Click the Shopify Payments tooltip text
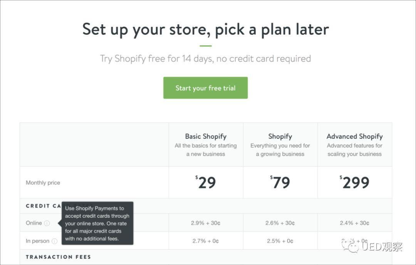 point(97,224)
